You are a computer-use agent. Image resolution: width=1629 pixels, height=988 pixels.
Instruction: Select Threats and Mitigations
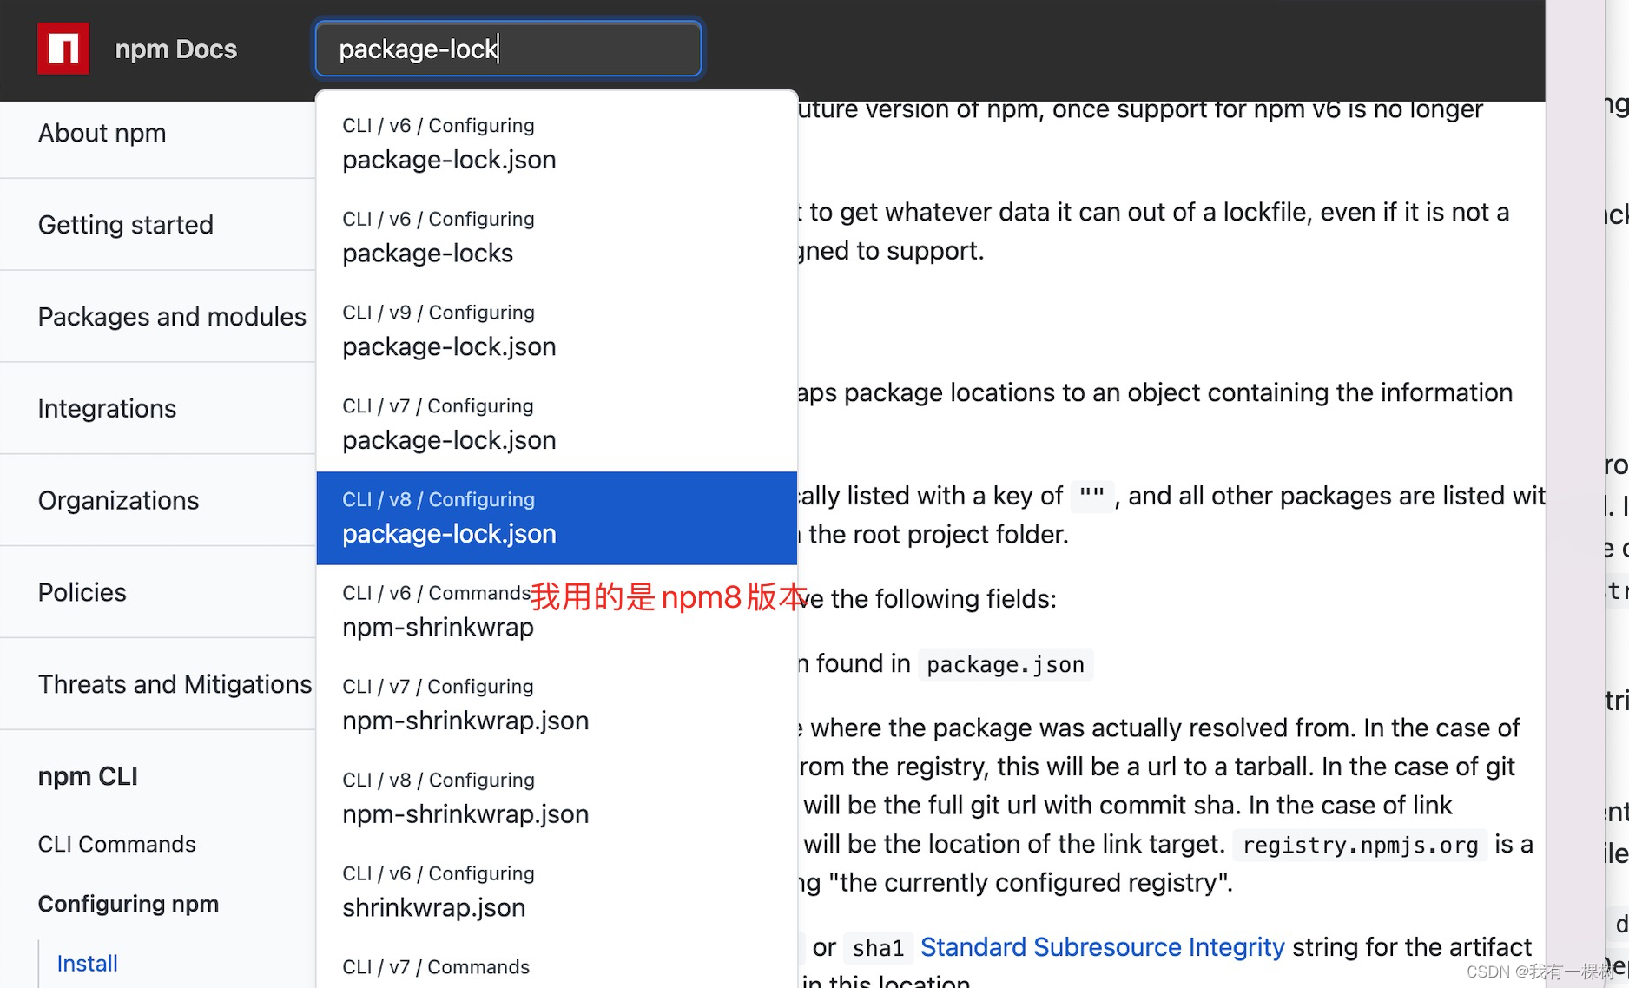(175, 684)
